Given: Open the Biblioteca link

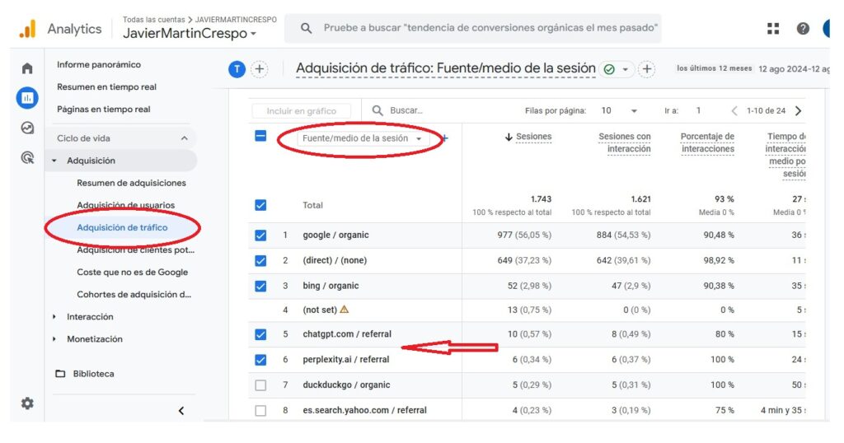Looking at the screenshot, I should point(93,374).
